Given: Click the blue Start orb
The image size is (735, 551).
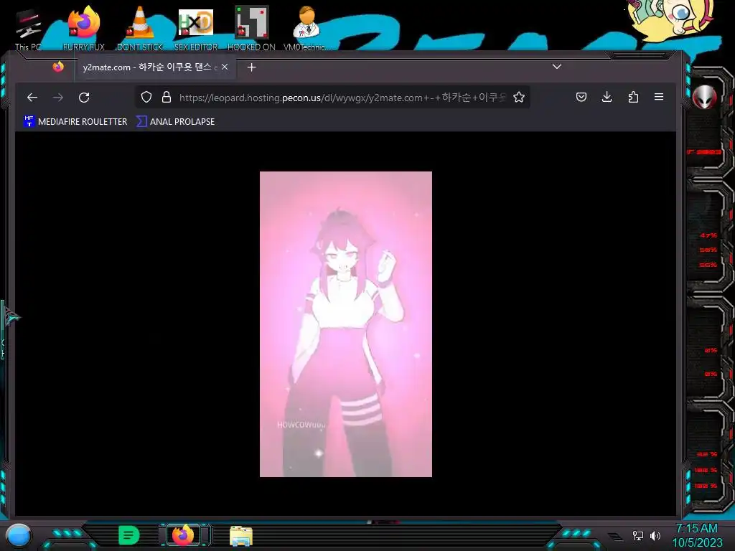Looking at the screenshot, I should [19, 535].
